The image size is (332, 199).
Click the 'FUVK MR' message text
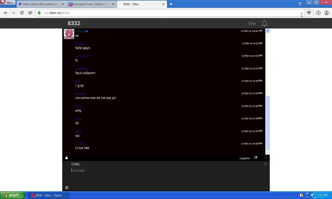click(x=82, y=148)
